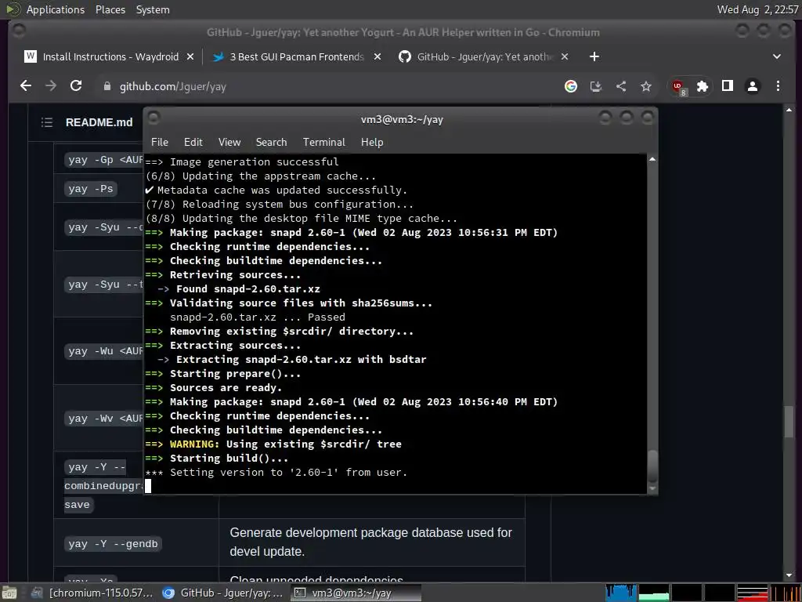802x602 pixels.
Task: Open the terminal View menu
Action: click(x=229, y=143)
